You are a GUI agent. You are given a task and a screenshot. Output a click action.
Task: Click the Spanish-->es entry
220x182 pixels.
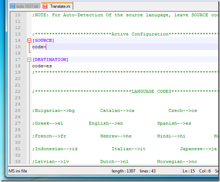pyautogui.click(x=174, y=123)
